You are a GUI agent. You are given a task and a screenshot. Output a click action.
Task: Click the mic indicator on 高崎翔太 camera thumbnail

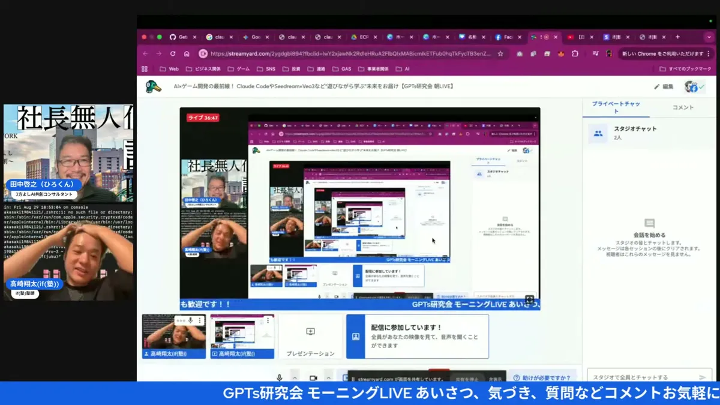click(x=191, y=320)
